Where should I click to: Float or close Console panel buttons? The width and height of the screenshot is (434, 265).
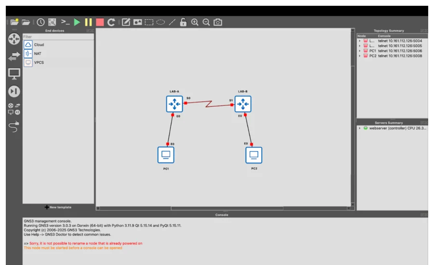click(x=424, y=215)
